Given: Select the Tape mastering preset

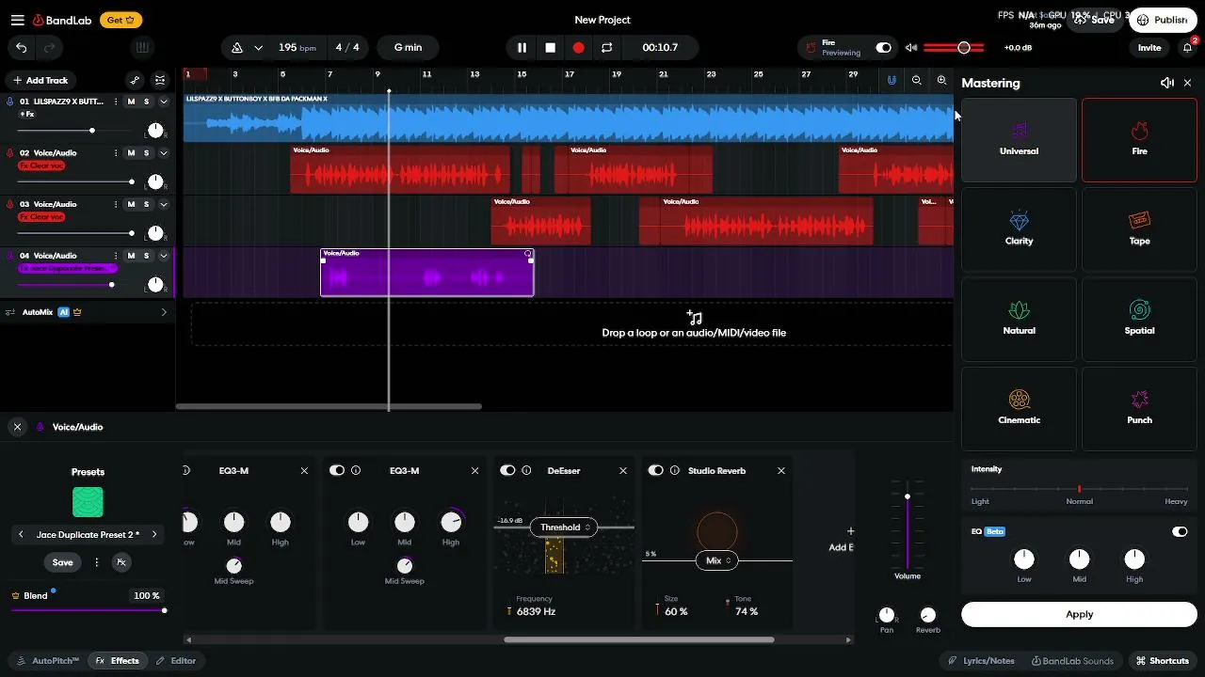Looking at the screenshot, I should 1139,229.
